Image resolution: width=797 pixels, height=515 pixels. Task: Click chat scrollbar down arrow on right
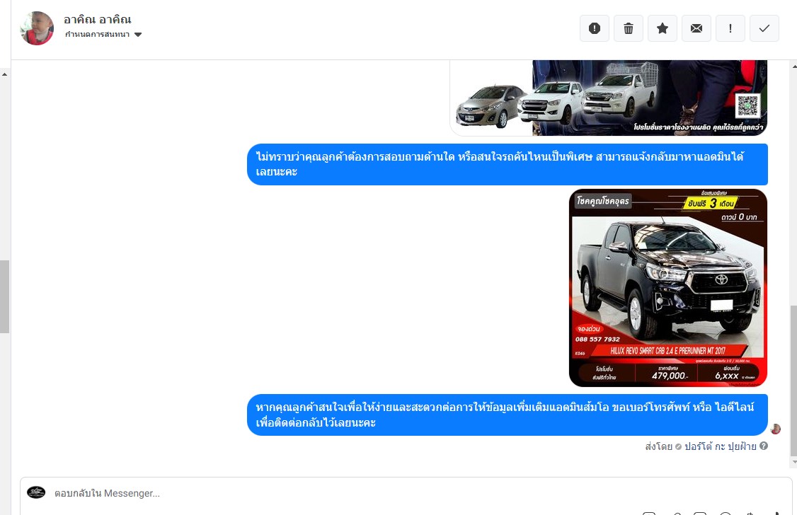tap(794, 462)
